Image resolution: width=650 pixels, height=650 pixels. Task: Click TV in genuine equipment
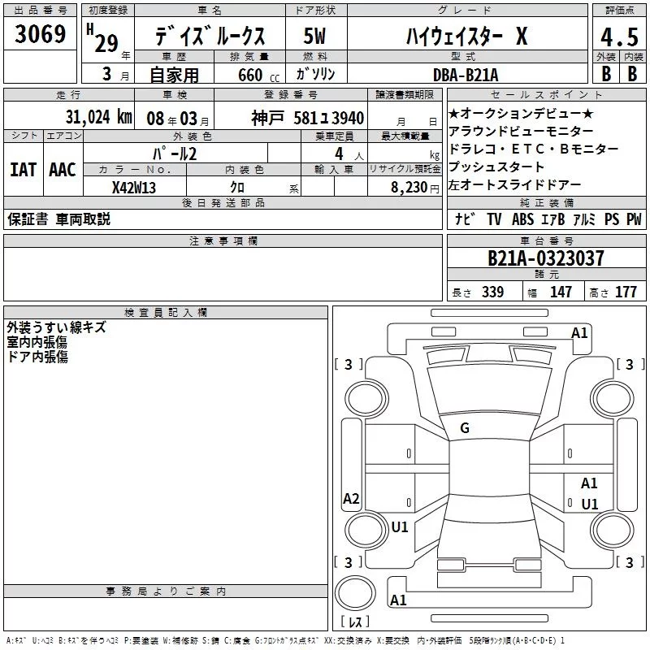494,219
